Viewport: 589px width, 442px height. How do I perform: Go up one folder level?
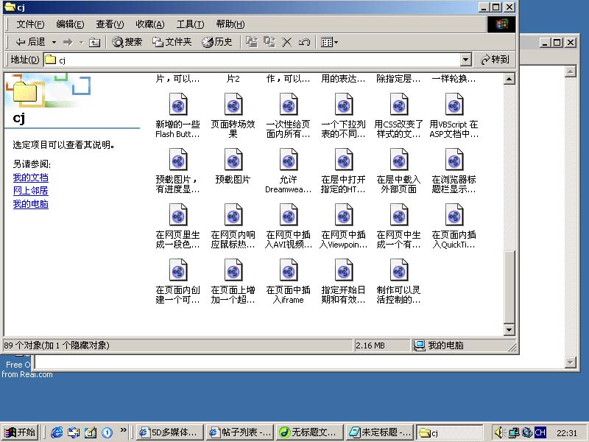pos(94,42)
